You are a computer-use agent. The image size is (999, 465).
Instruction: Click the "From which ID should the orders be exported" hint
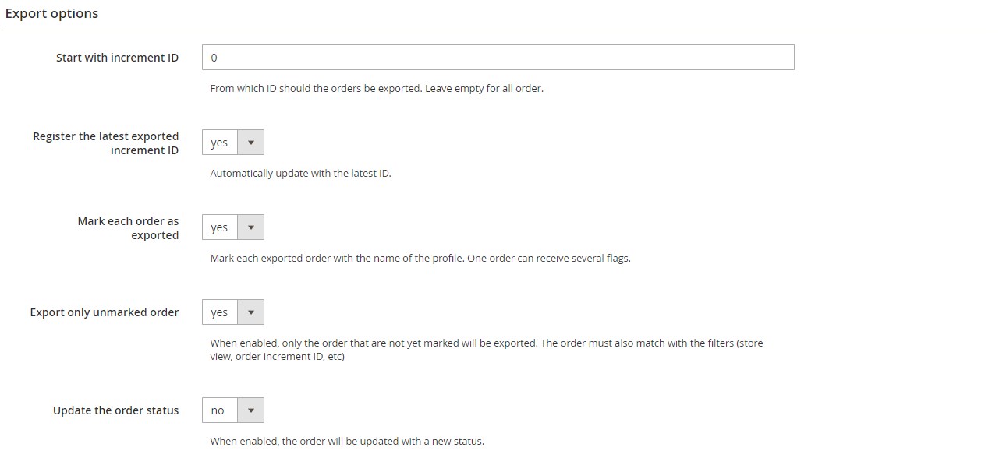click(377, 88)
